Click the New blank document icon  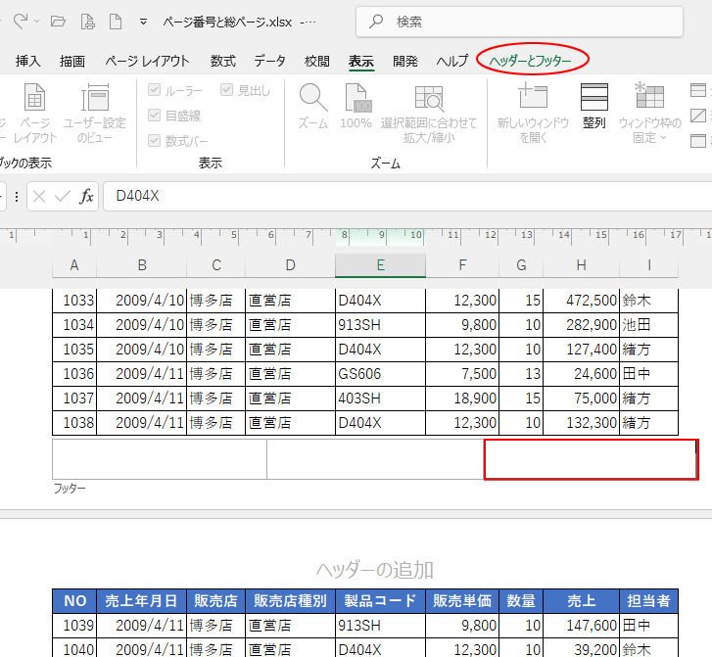click(x=116, y=22)
